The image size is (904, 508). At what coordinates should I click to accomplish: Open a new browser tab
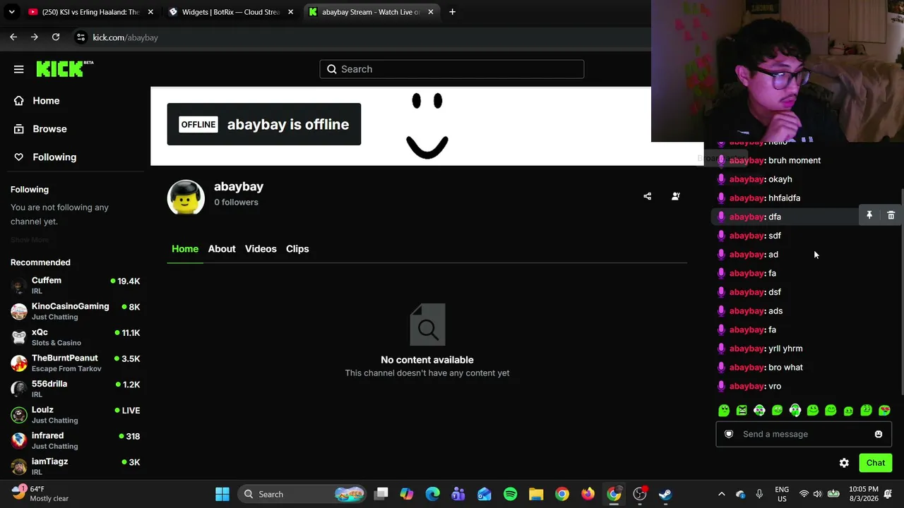tap(452, 12)
